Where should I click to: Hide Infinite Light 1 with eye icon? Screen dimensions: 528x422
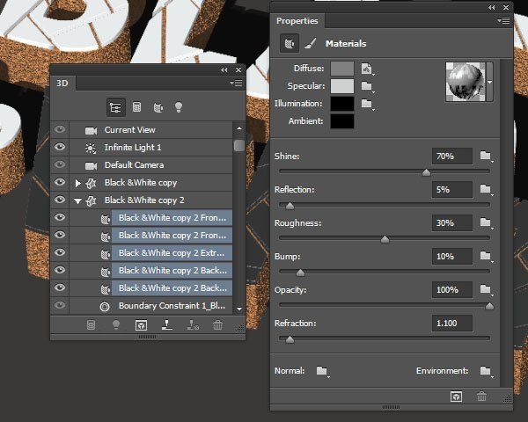[60, 147]
